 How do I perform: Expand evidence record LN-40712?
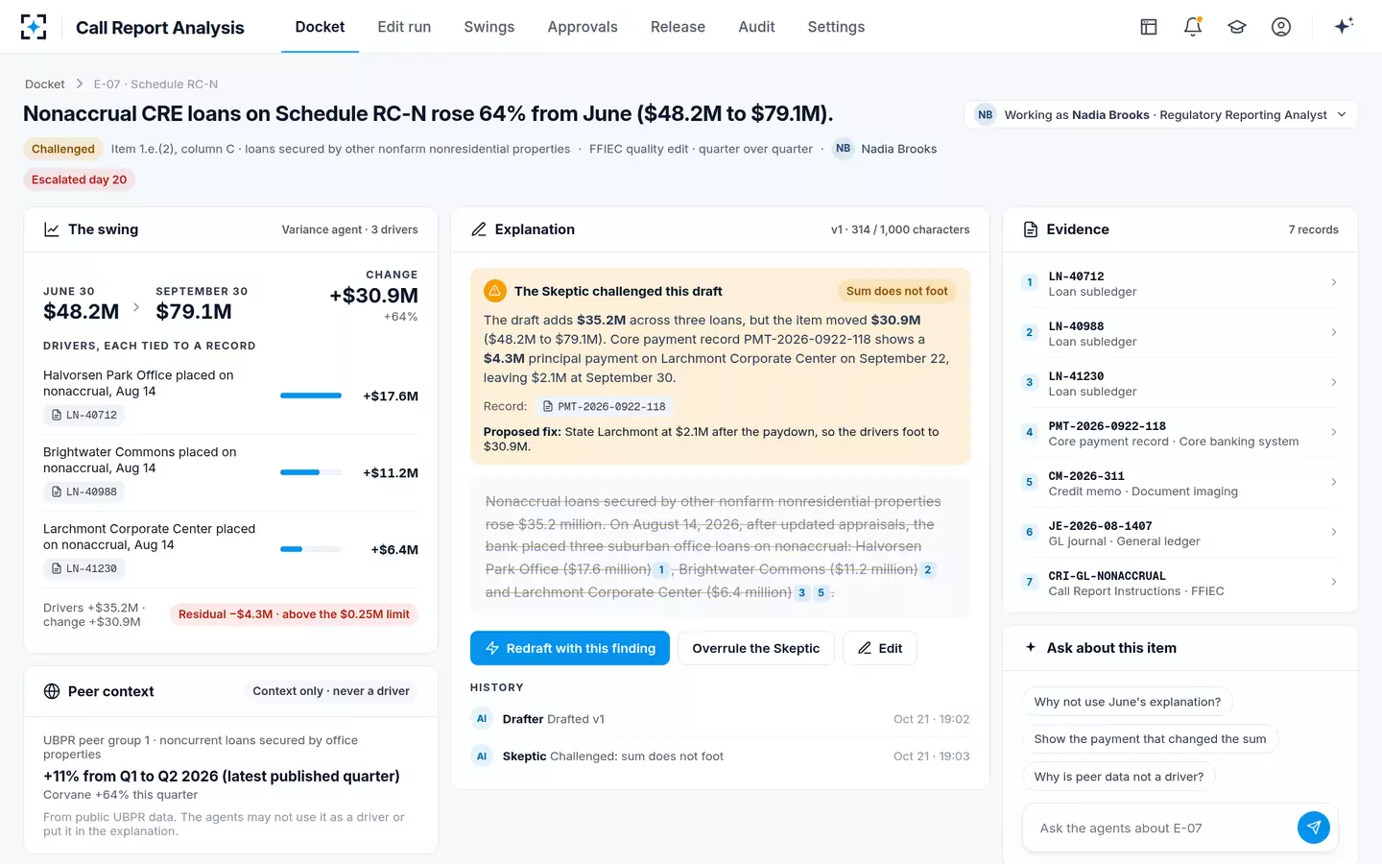click(x=1179, y=283)
